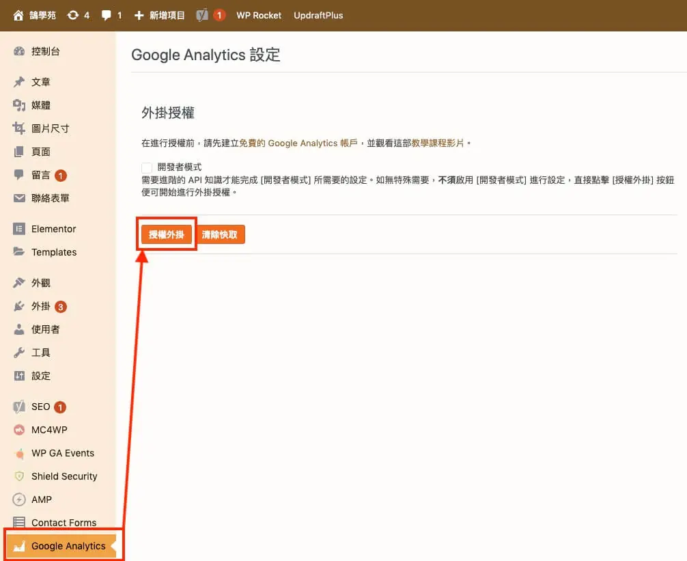Click the SEO Yoast sidebar icon
This screenshot has height=561, width=687.
19,407
